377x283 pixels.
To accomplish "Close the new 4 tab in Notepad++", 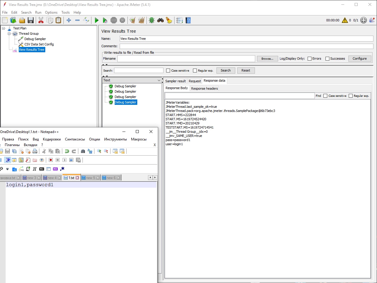I will [x=59, y=178].
